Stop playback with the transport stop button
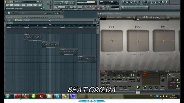Viewport: 184px width, 103px height. (63, 7)
